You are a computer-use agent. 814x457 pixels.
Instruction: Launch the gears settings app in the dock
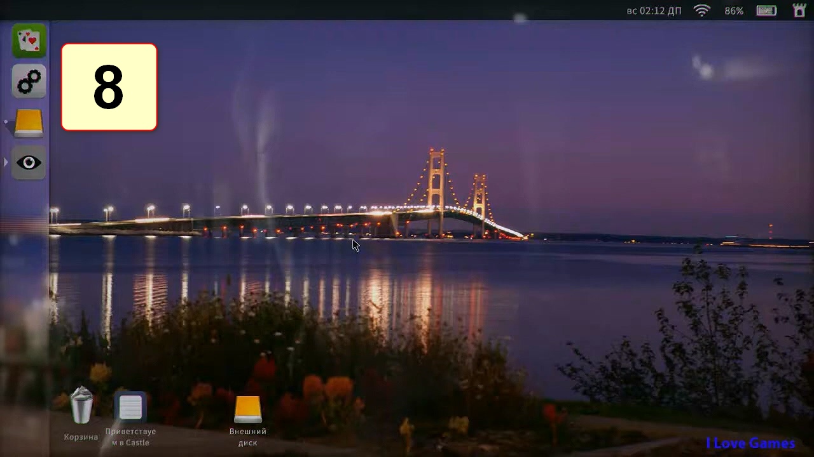coord(29,81)
